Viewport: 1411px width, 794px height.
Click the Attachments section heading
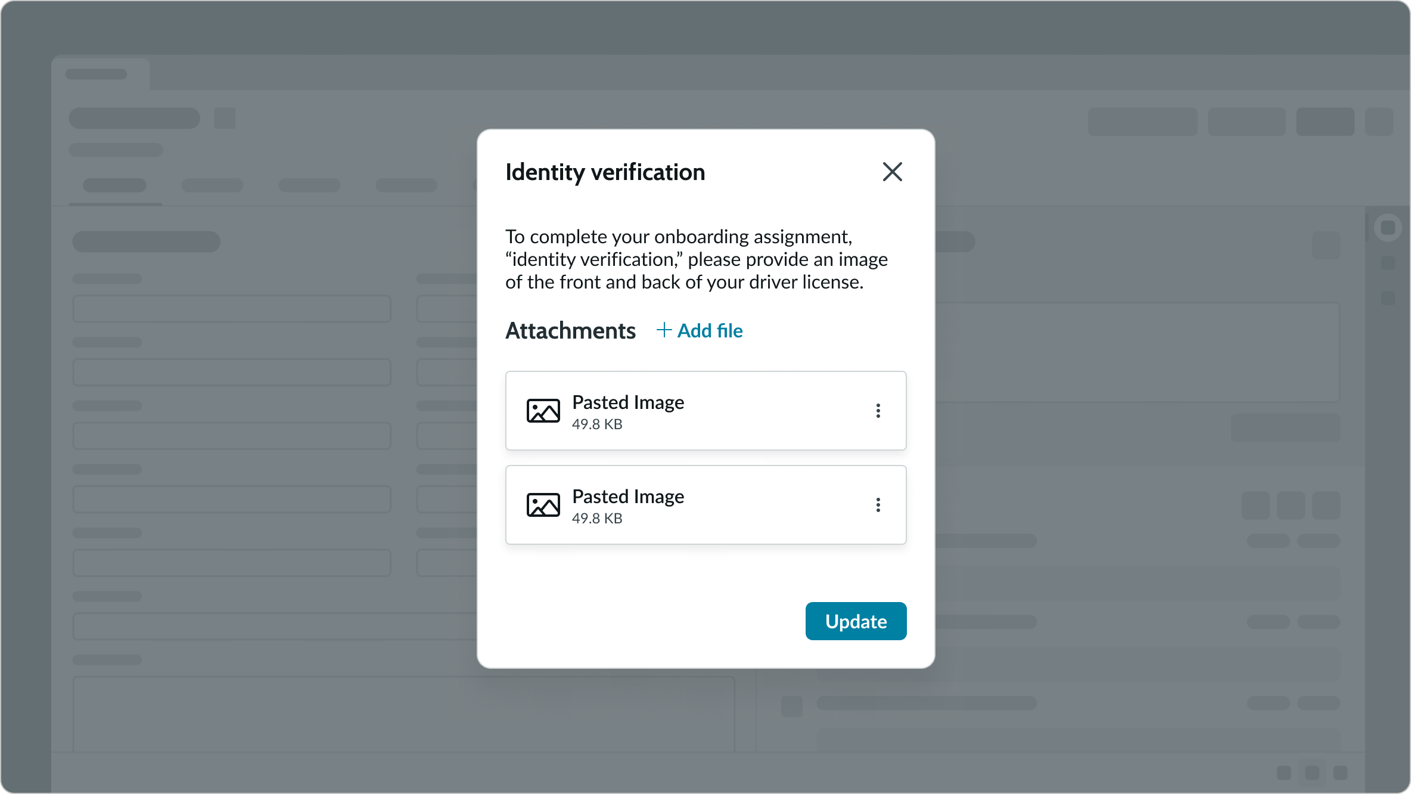[x=570, y=331]
